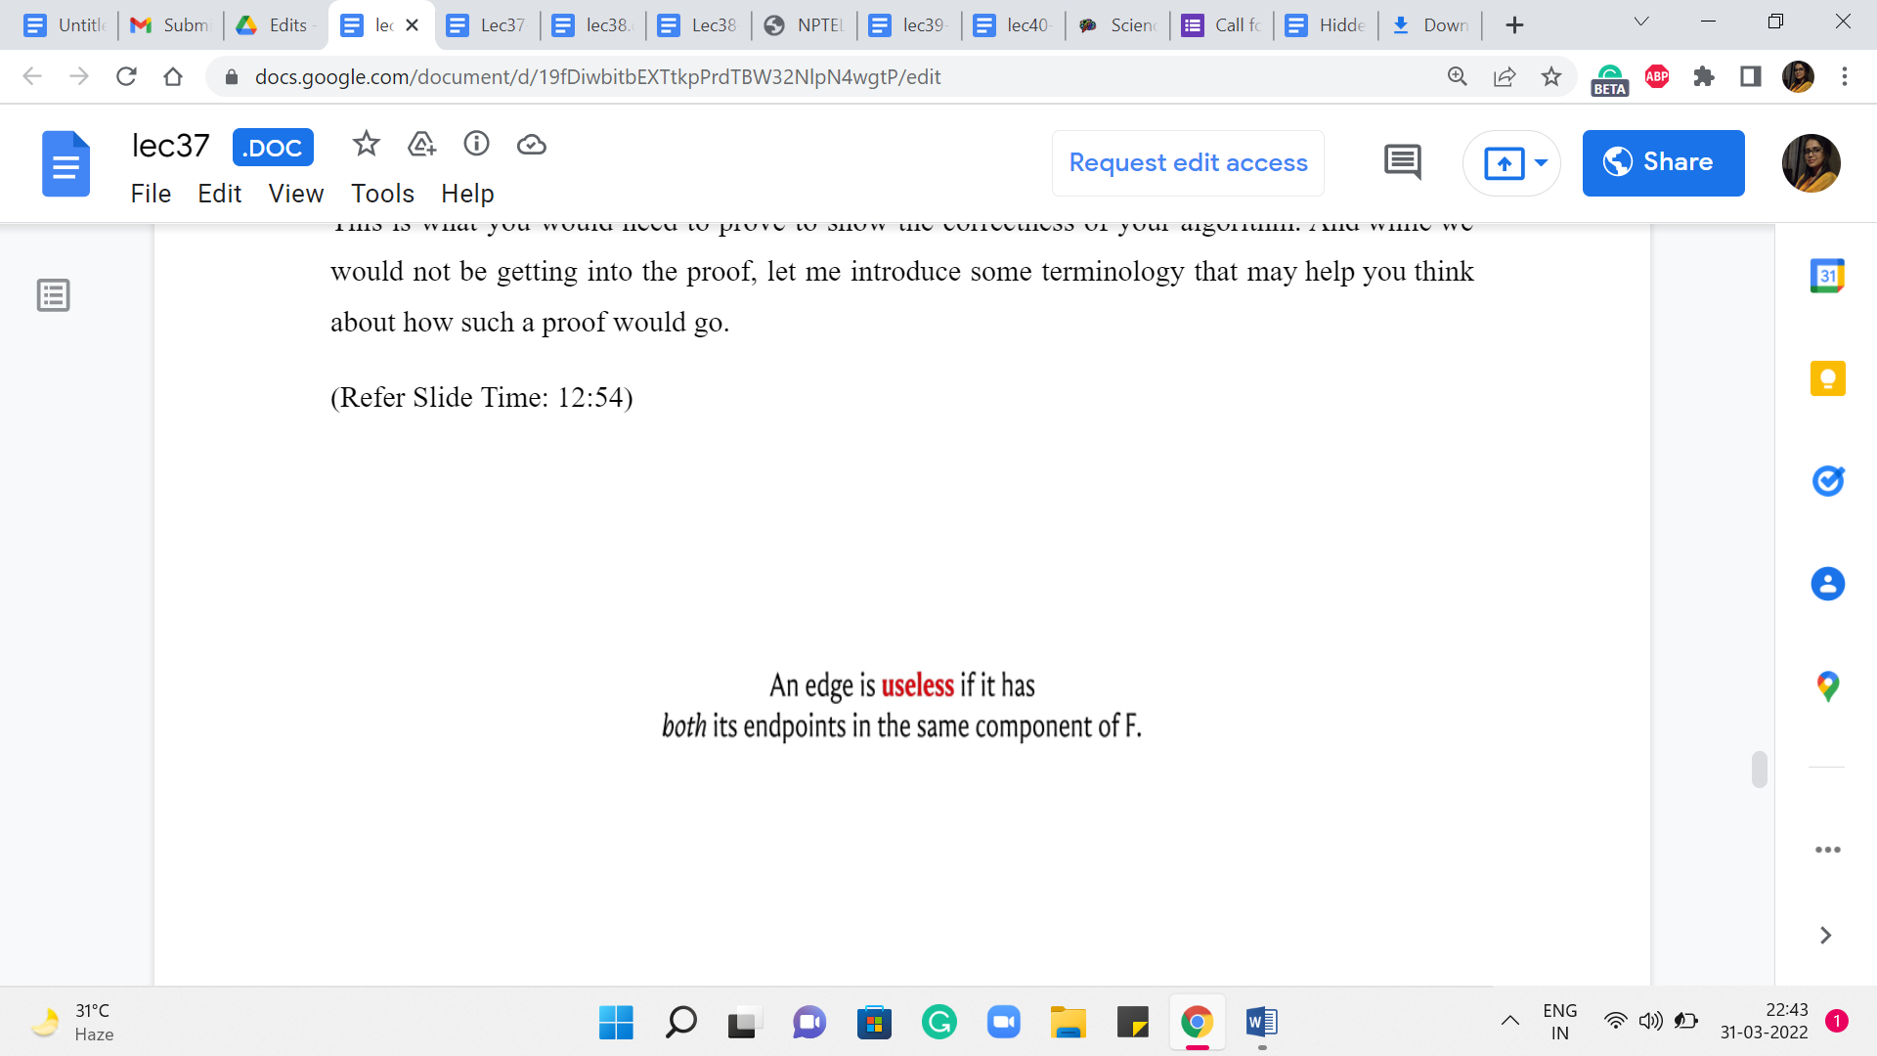Image resolution: width=1877 pixels, height=1056 pixels.
Task: Bookmark this tab with the star
Action: click(x=1551, y=76)
